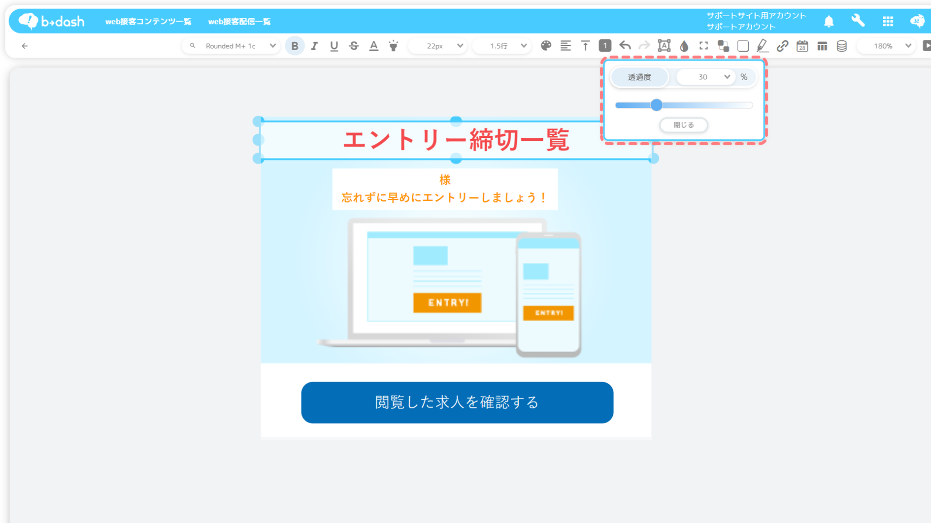
Task: Click the サポートサイト用アカウント account name
Action: point(757,16)
